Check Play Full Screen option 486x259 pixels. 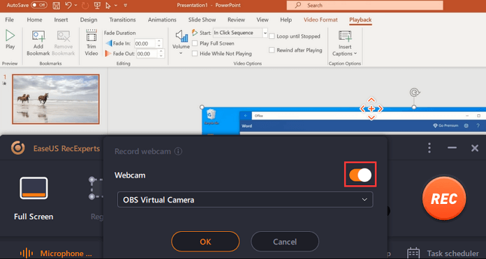pyautogui.click(x=195, y=43)
